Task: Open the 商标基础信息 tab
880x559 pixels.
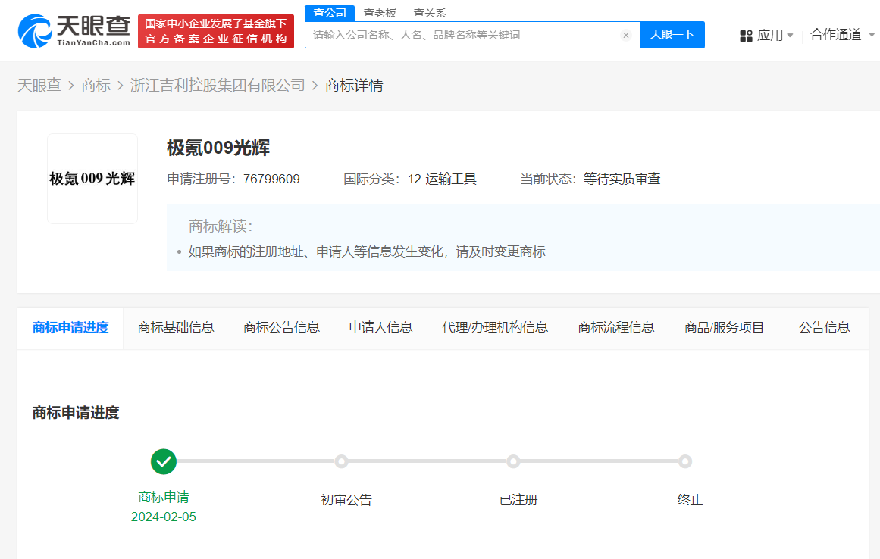Action: tap(176, 327)
